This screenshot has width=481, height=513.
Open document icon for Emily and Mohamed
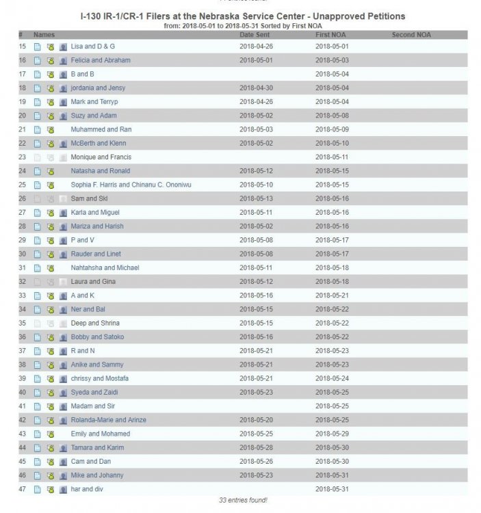[38, 434]
